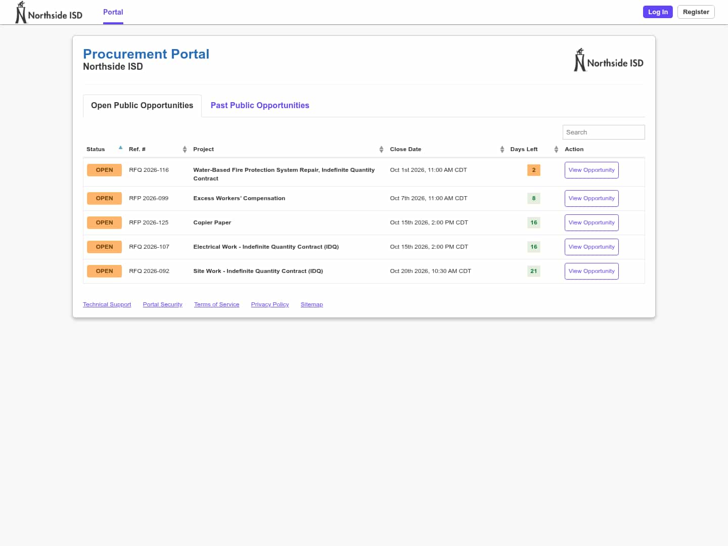Click the days-left badge showing 8

click(533, 199)
